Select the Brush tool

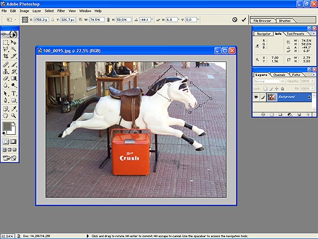coord(13,64)
